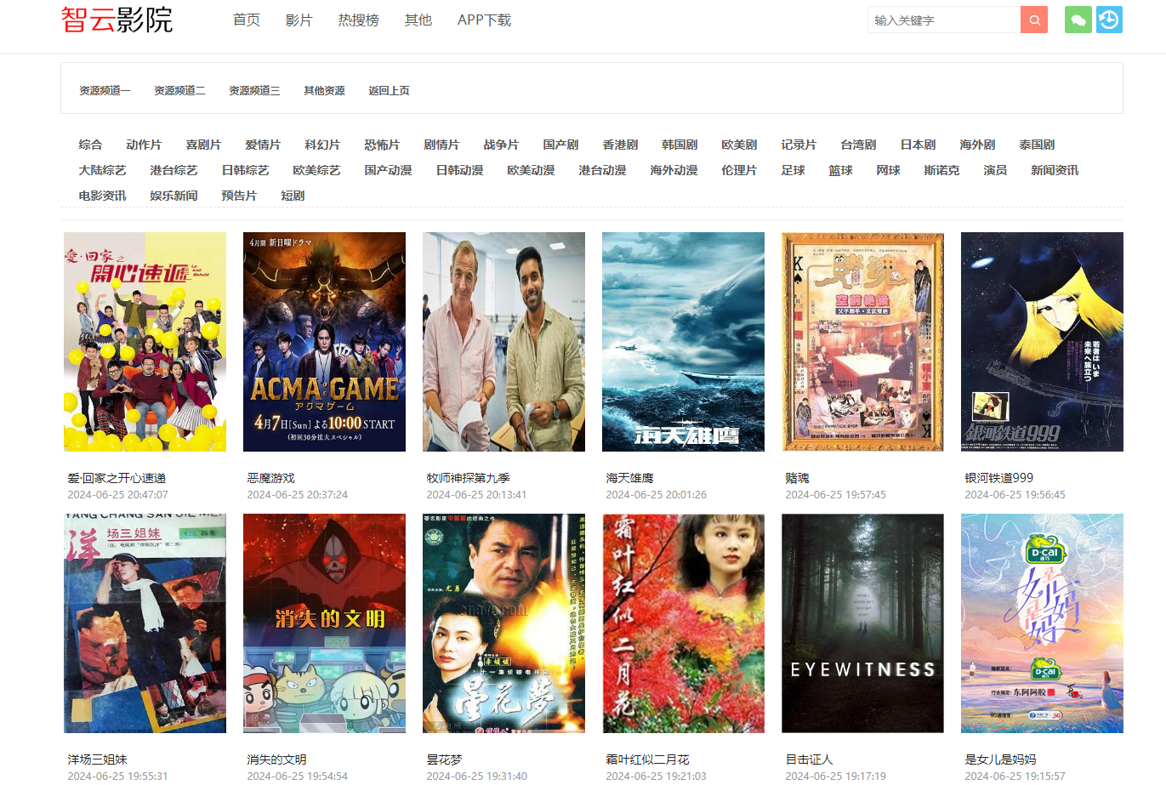The image size is (1166, 785).
Task: Filter by 科幻片 category
Action: click(322, 145)
